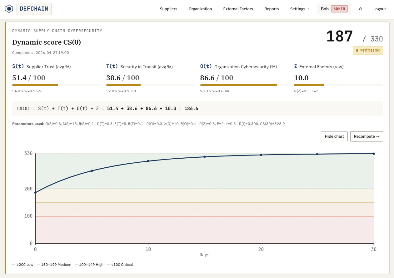
Task: Click the 330 y-axis tick label
Action: pyautogui.click(x=28, y=153)
